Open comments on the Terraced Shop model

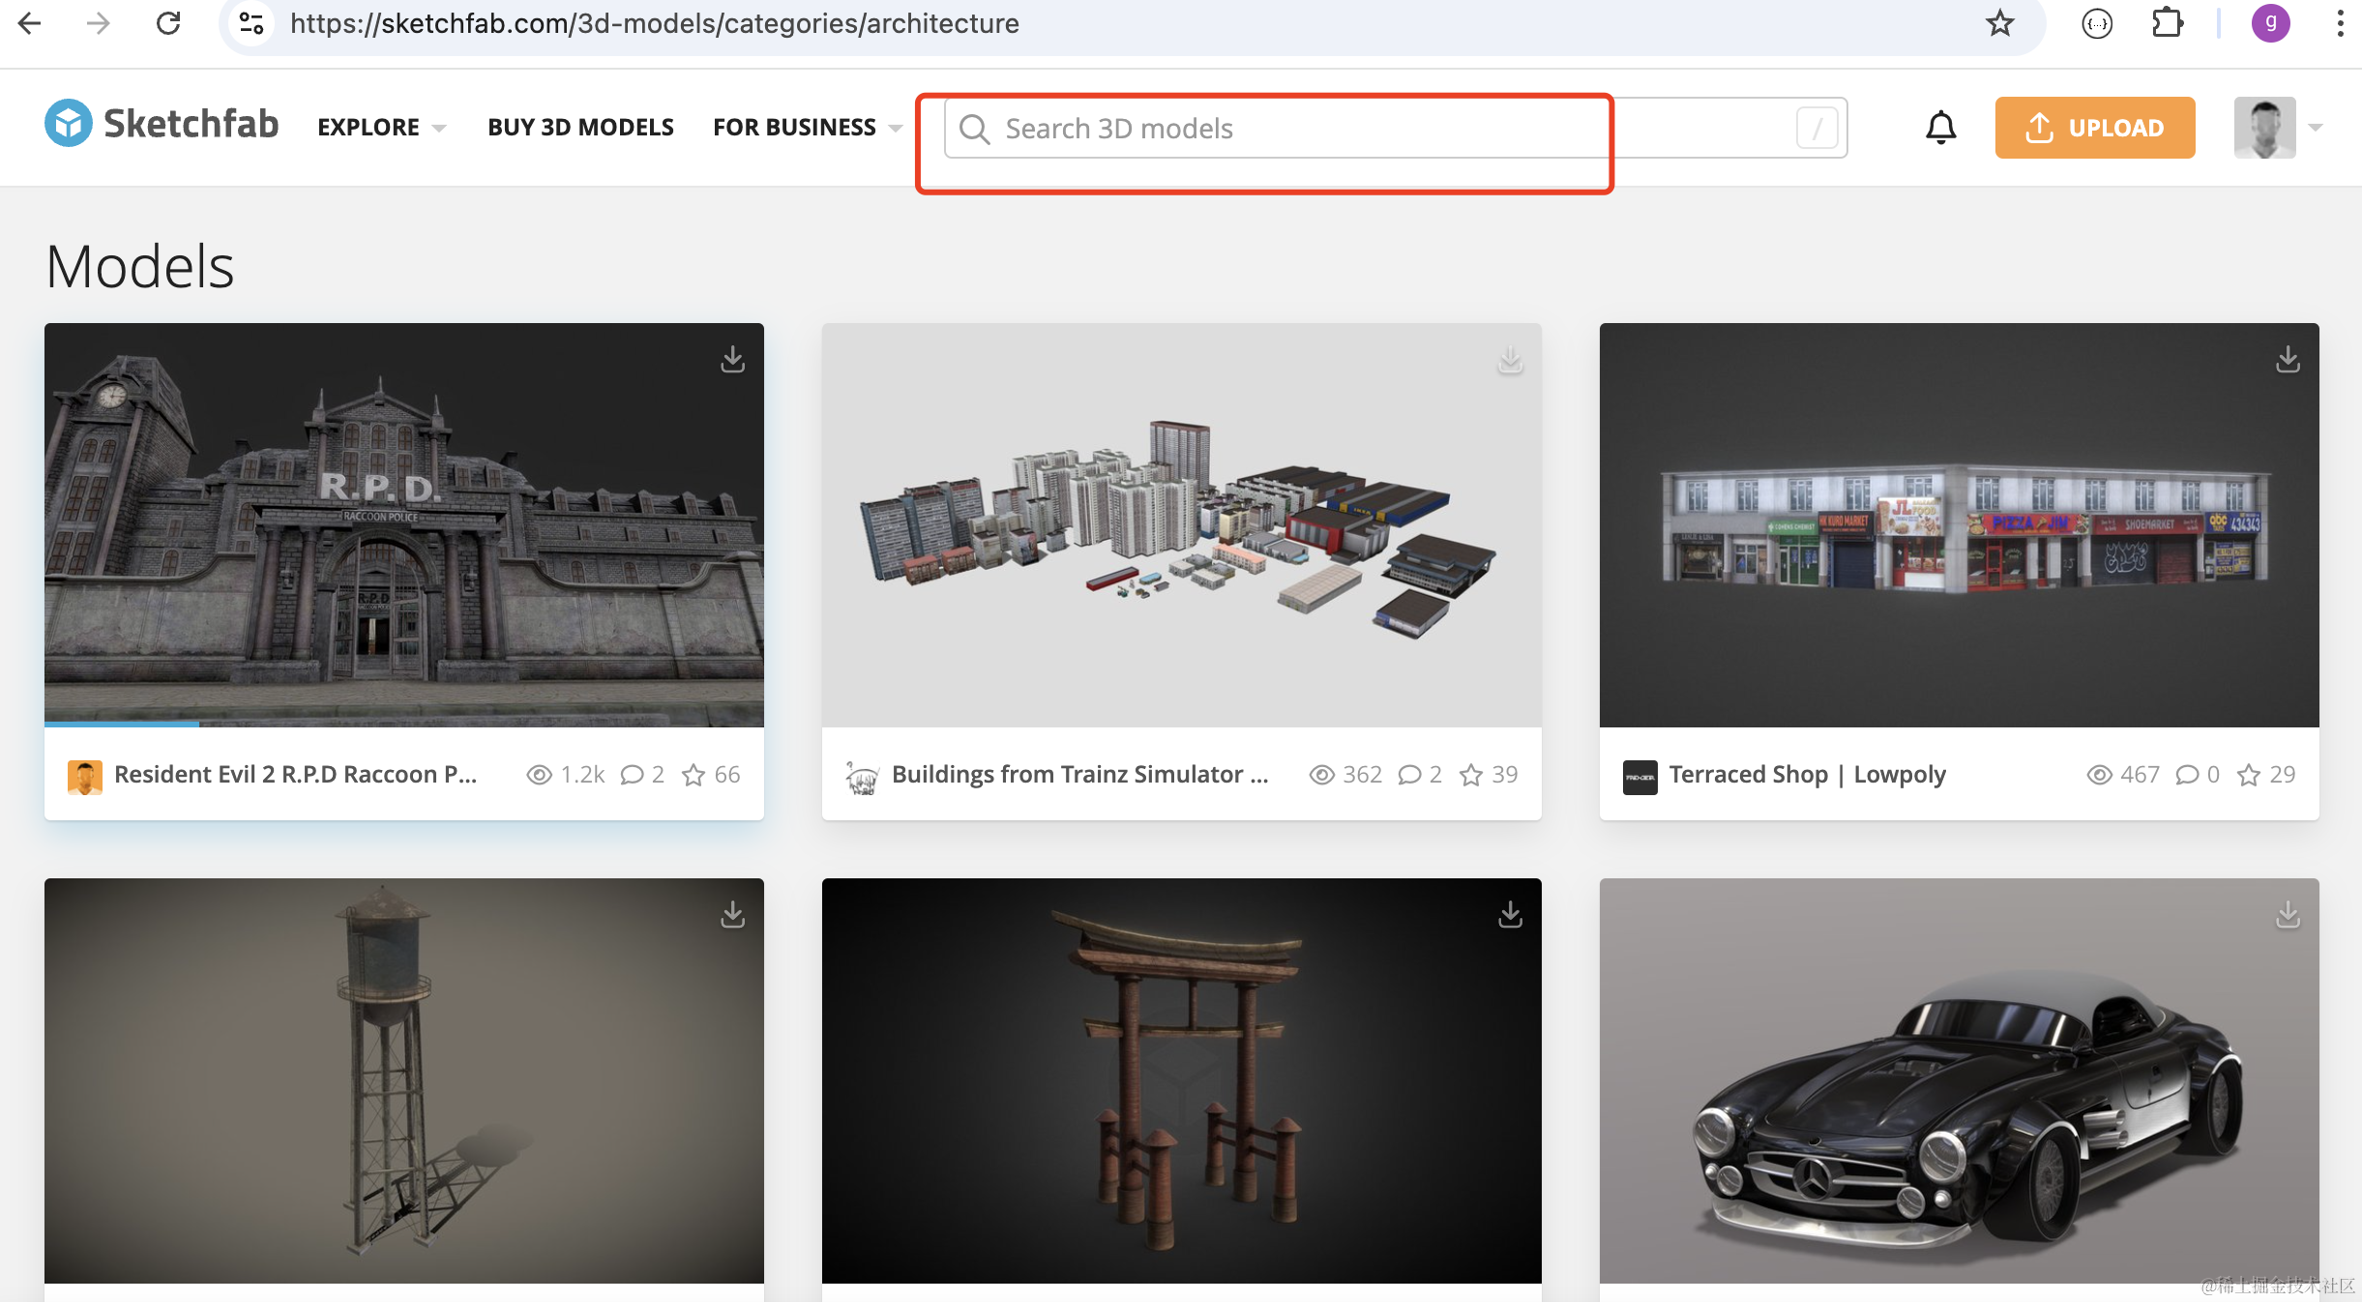point(2187,775)
